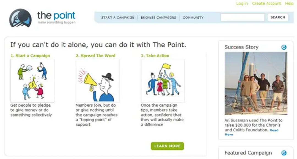The width and height of the screenshot is (297, 159).
Task: Click The Point megaphone logo icon
Action: tap(20, 18)
